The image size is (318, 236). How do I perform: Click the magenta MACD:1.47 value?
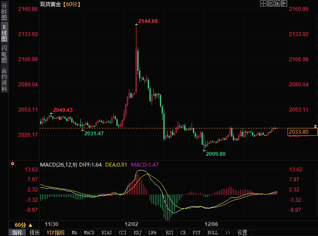(145, 165)
